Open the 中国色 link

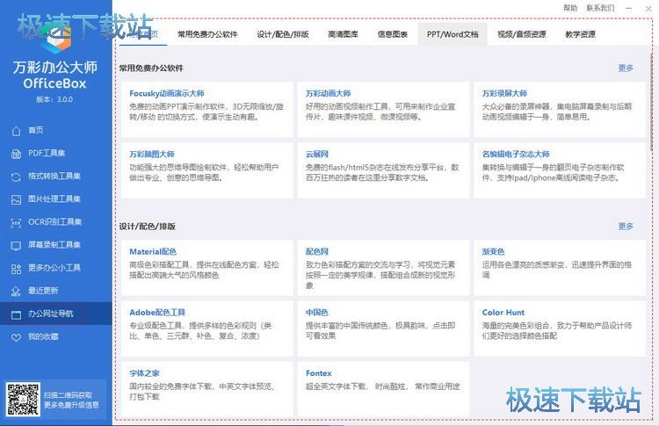pos(317,313)
